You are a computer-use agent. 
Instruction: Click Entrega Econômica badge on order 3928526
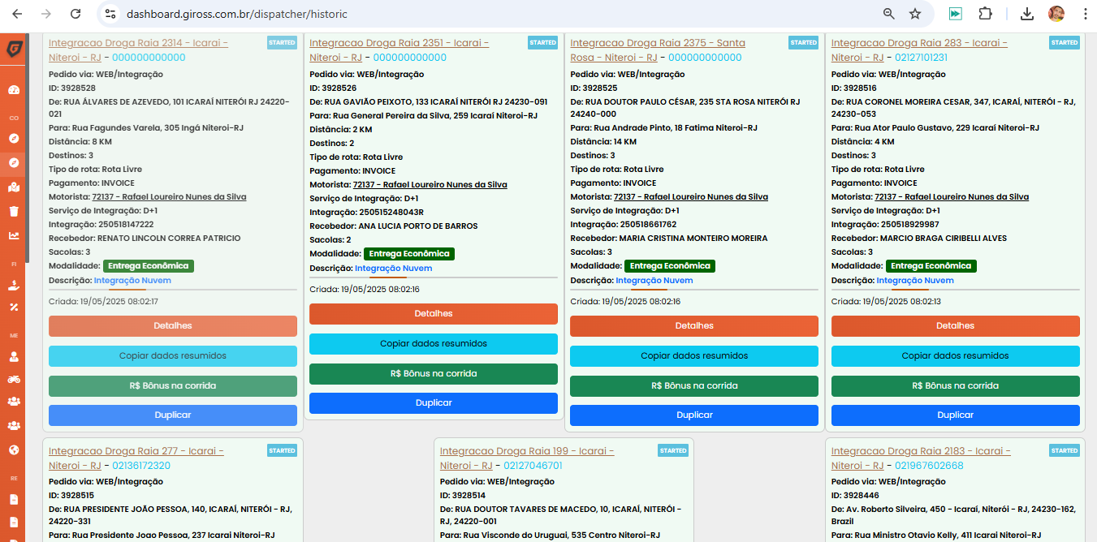point(409,254)
